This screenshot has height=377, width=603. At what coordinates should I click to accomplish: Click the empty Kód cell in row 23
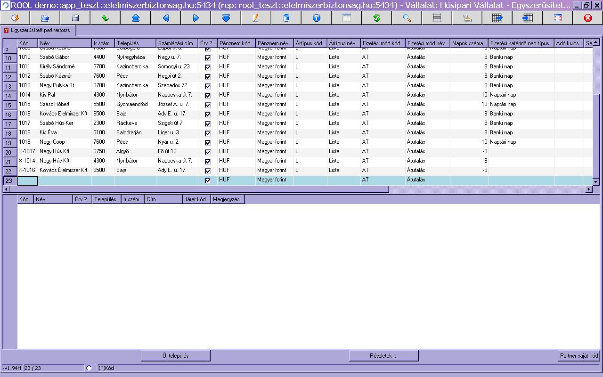tap(28, 180)
